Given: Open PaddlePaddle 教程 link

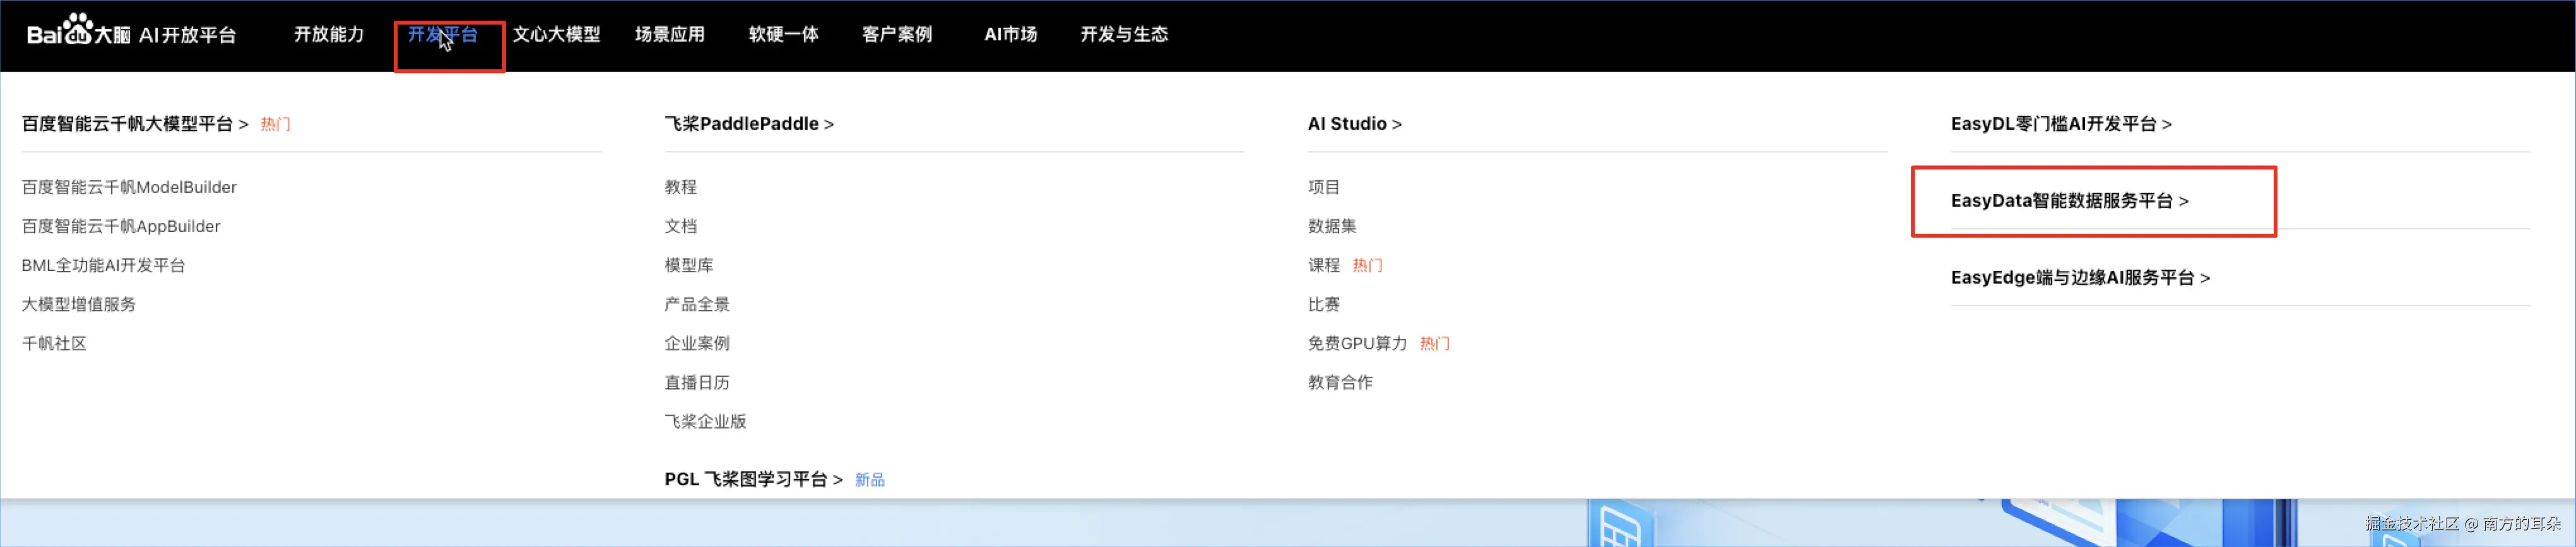Looking at the screenshot, I should pos(681,188).
